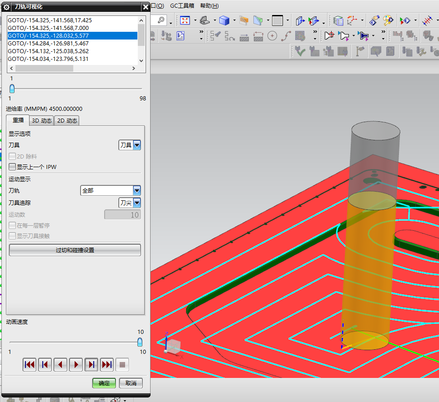Screen dimensions: 439x402
Task: Click the Step forward one motion button
Action: pos(91,364)
